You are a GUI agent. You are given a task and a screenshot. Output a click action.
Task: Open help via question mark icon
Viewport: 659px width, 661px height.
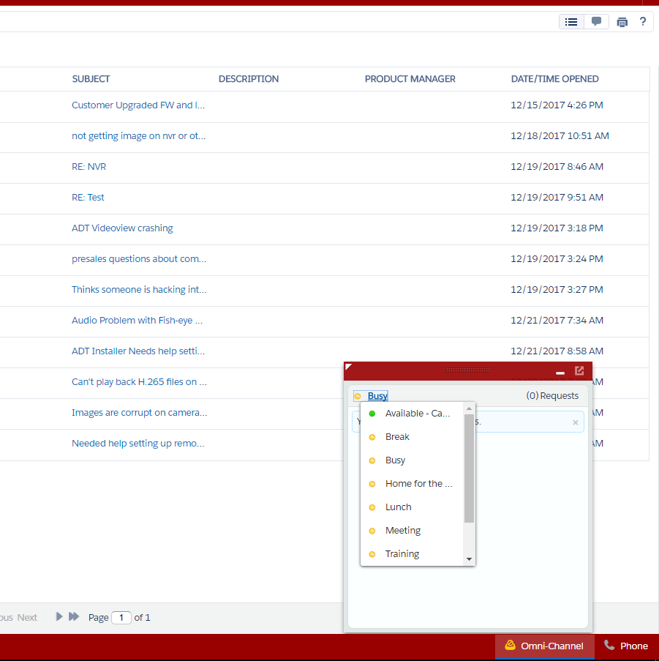click(x=642, y=22)
